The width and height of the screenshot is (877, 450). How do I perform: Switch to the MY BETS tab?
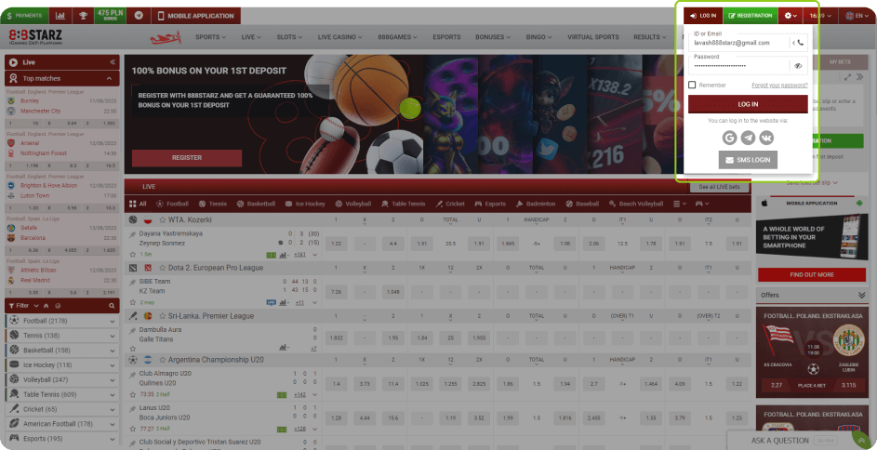click(840, 62)
